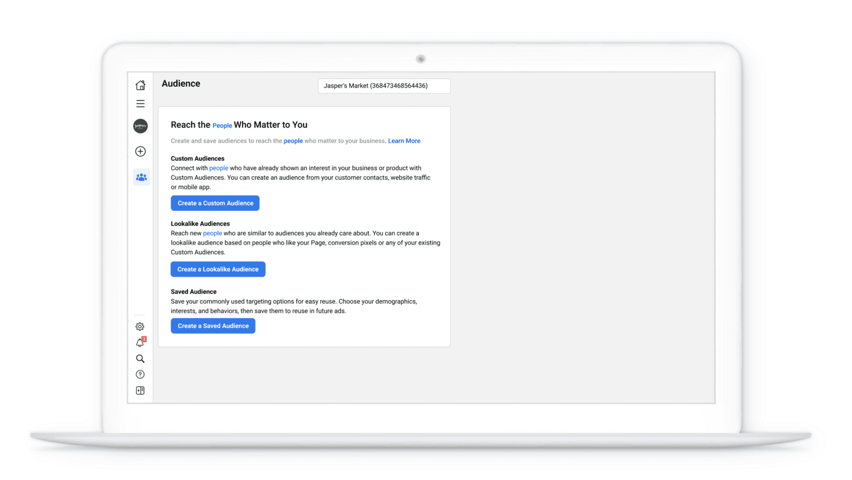Click the People link in the heading
The width and height of the screenshot is (852, 480).
click(222, 125)
